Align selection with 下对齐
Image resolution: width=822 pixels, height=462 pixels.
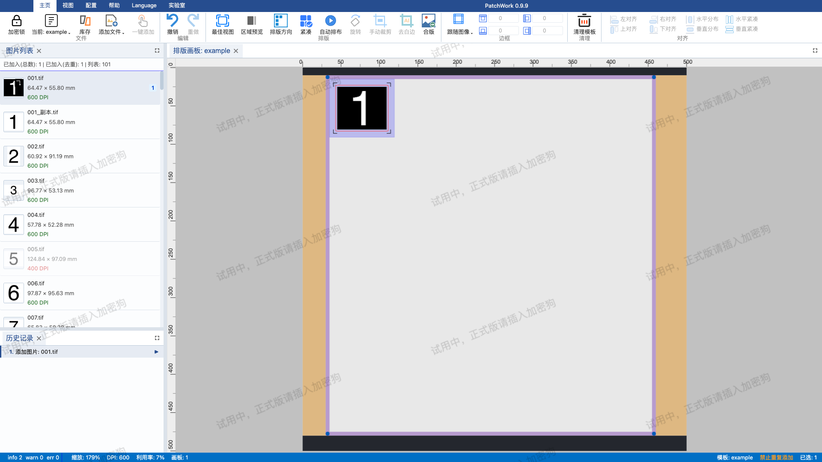coord(663,29)
